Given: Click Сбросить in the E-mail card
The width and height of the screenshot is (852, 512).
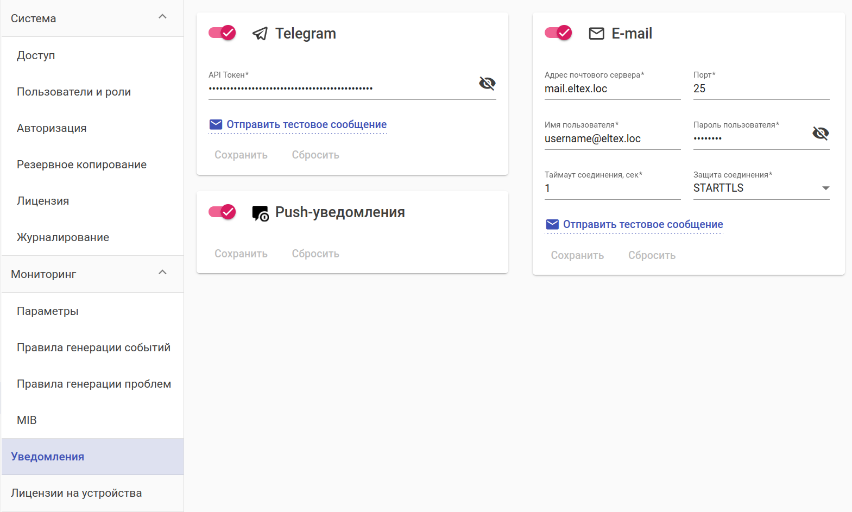Looking at the screenshot, I should (x=652, y=255).
